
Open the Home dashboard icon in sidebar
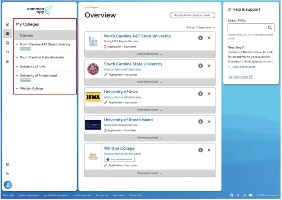tap(7, 24)
